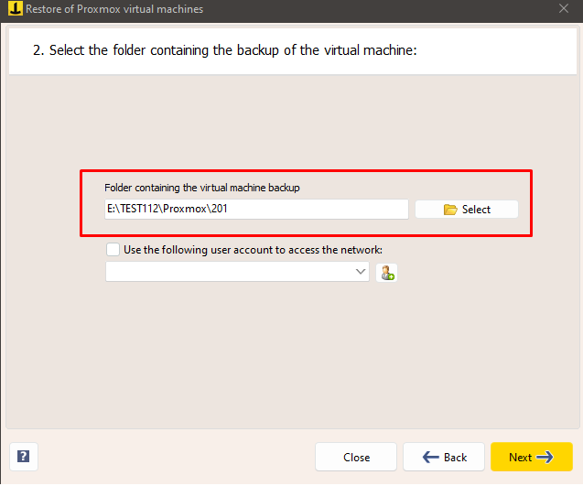Click the step 2 heading text
This screenshot has height=486, width=583.
pos(225,50)
